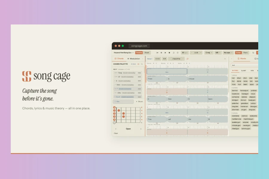Select the SYN tab
Screen dimensions: 269x179
(252, 71)
